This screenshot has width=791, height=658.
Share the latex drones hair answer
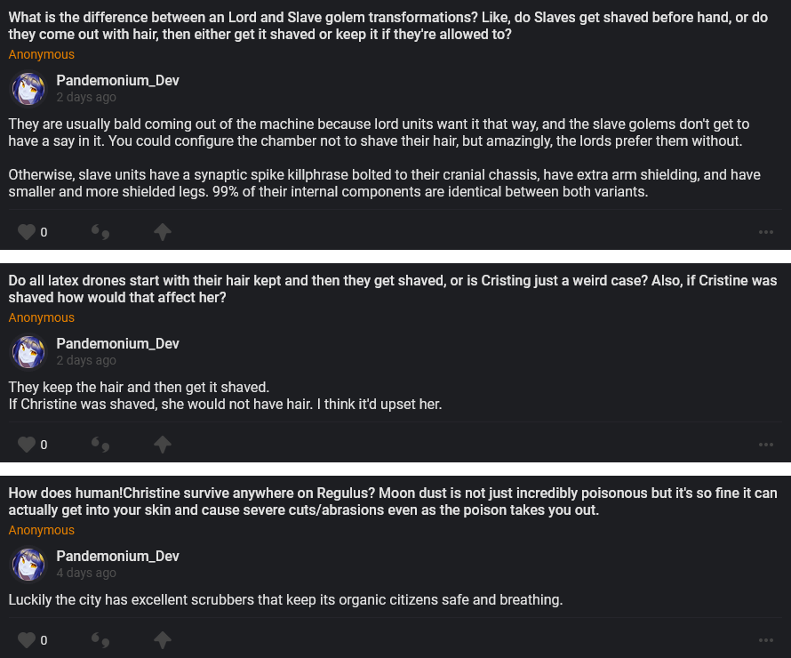(x=162, y=444)
